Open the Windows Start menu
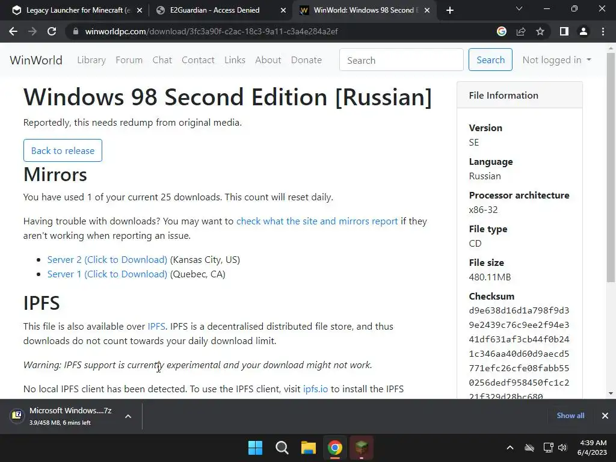The height and width of the screenshot is (462, 616). click(255, 448)
